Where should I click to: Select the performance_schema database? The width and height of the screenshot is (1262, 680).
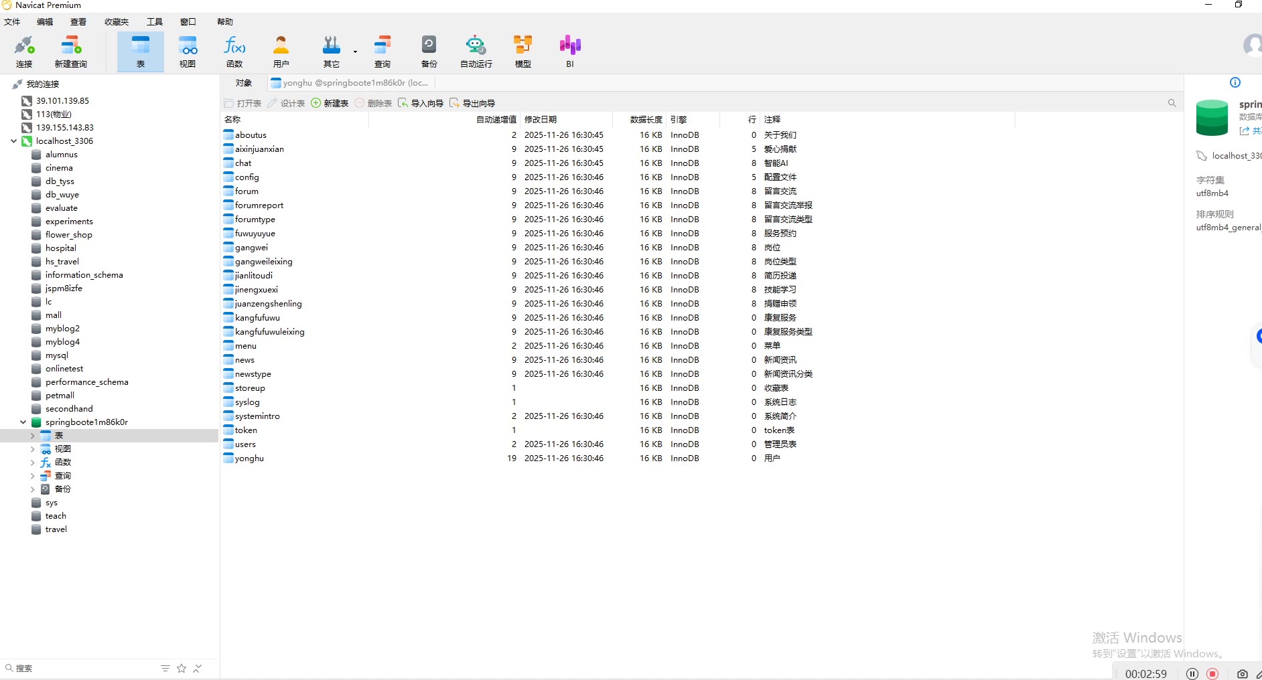coord(86,382)
